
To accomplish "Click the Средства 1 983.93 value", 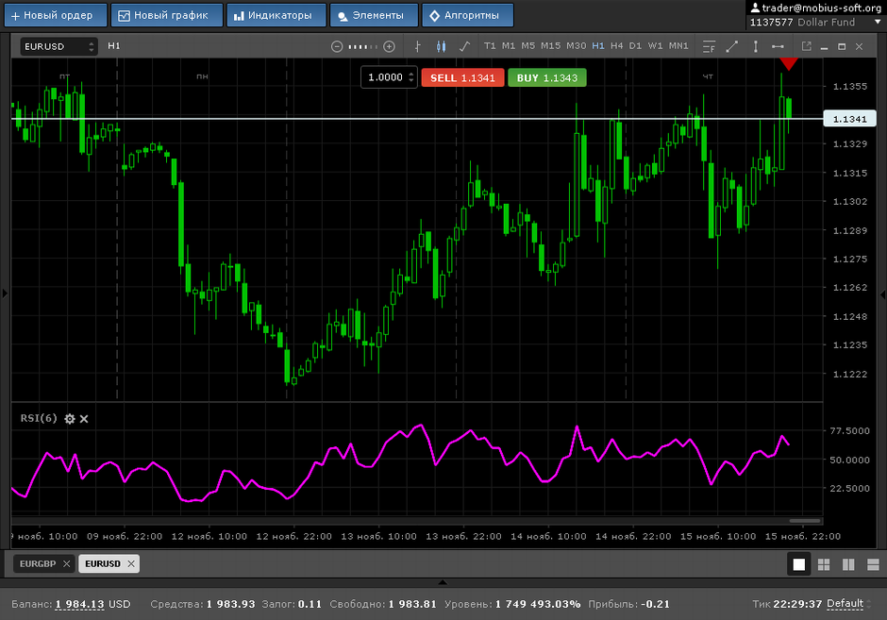I will (x=231, y=604).
